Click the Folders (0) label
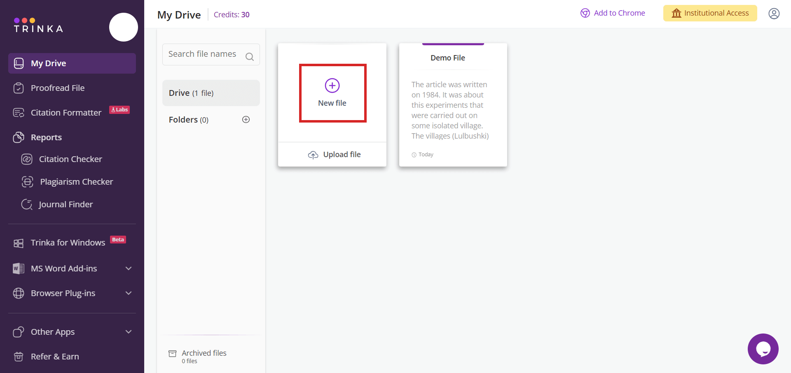Viewport: 791px width, 373px height. [x=189, y=120]
